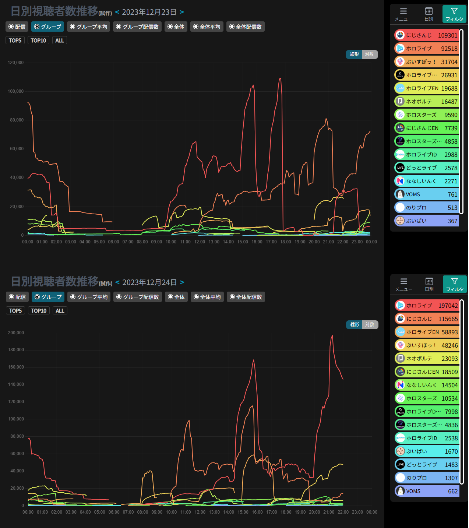Viewport: 469px width, 528px height.
Task: Choose 対数 scale on the 12月23日 chart
Action: coord(370,54)
